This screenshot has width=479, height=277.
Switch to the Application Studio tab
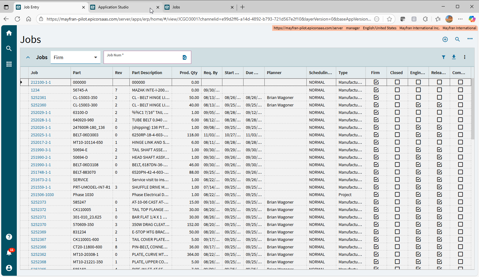pyautogui.click(x=113, y=7)
